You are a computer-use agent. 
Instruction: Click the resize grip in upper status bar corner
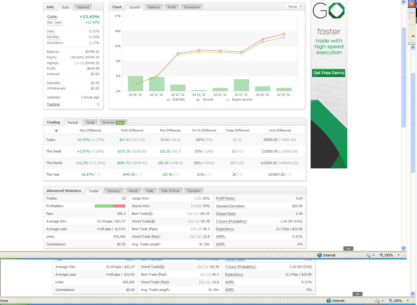pyautogui.click(x=404, y=256)
